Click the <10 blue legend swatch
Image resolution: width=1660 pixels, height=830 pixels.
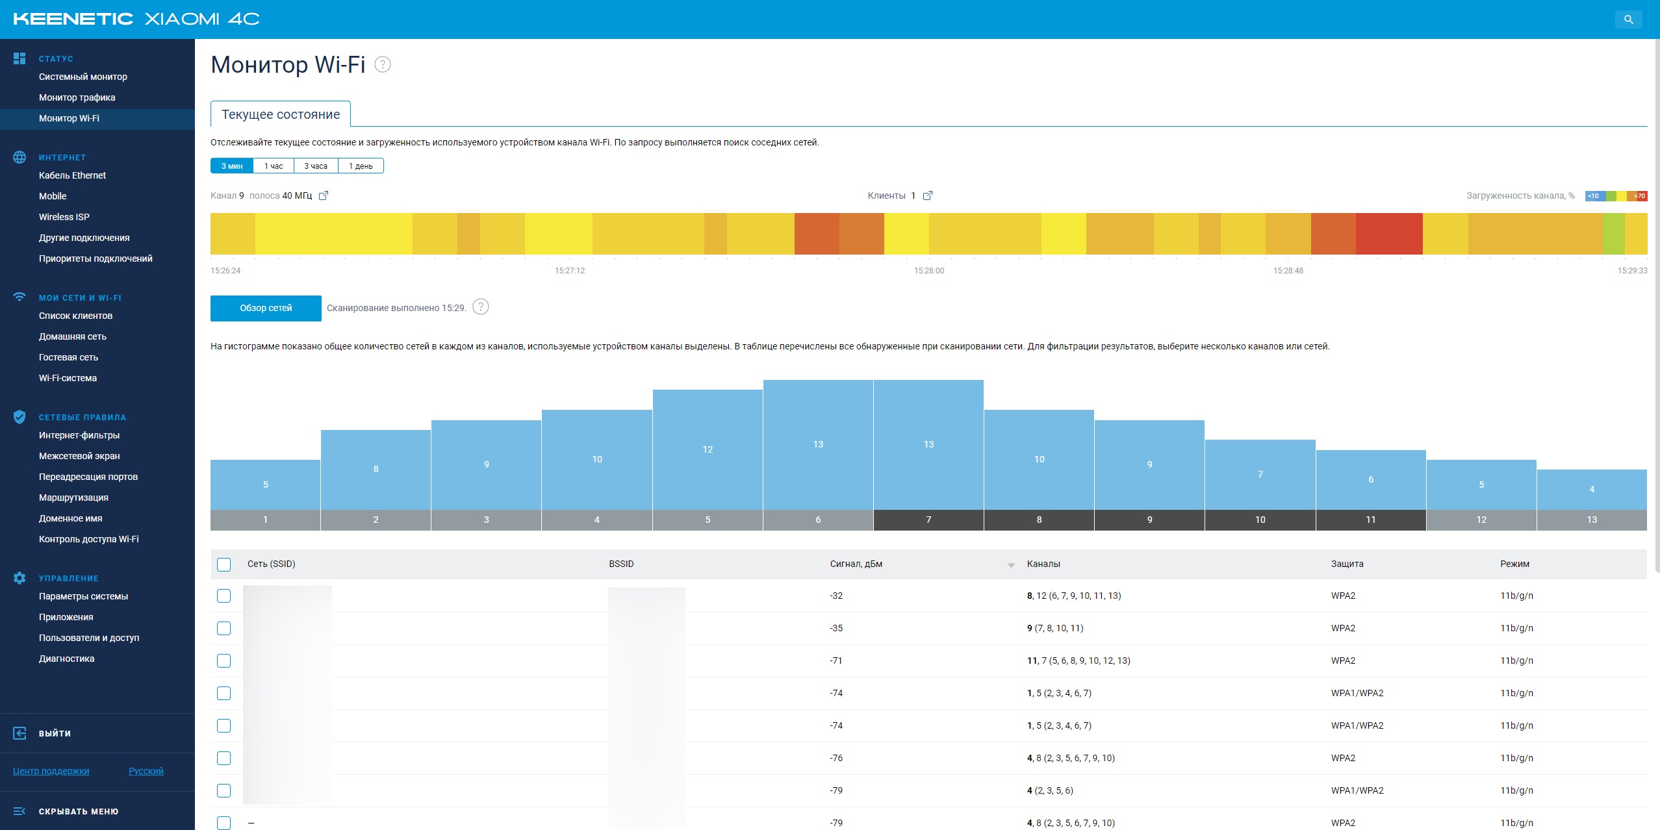point(1595,195)
